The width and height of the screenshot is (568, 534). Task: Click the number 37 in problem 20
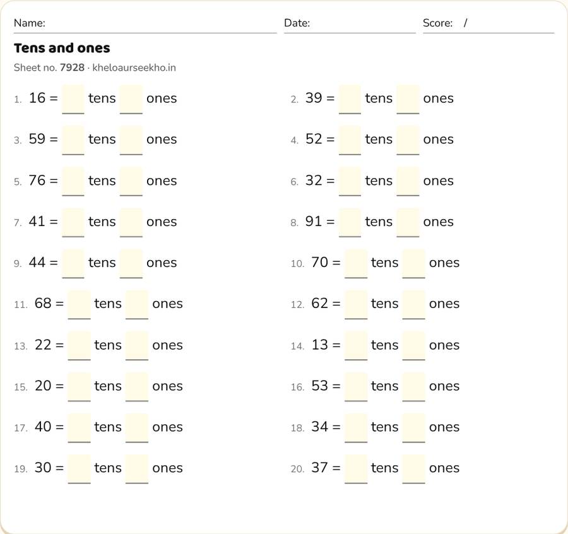(x=319, y=467)
